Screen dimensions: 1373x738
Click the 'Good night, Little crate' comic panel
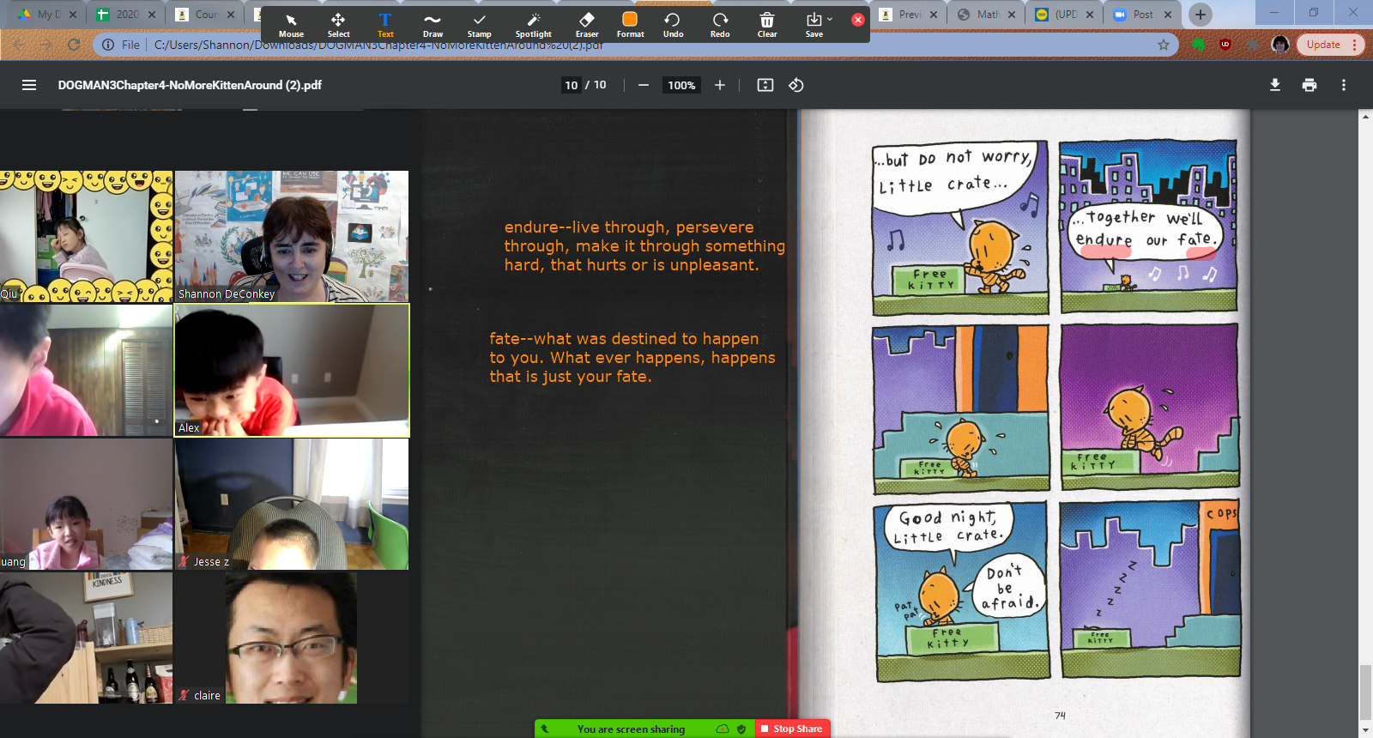tap(961, 590)
